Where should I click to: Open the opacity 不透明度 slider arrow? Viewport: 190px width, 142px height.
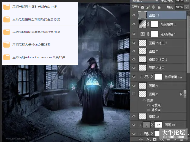[187, 1]
